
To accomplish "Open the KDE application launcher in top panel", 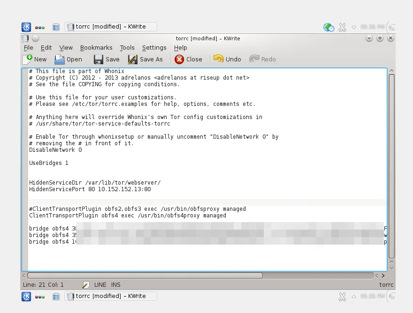I will (26, 27).
